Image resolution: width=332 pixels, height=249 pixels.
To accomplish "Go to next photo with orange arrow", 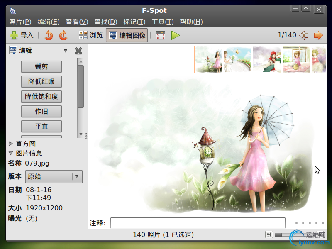I will pos(319,35).
